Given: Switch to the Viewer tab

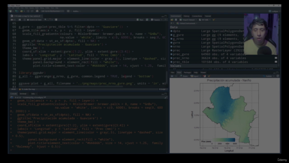Looking at the screenshot, I should [203, 72].
